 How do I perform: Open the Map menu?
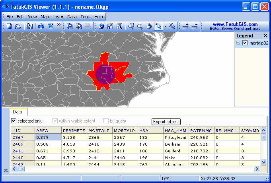tap(45, 17)
